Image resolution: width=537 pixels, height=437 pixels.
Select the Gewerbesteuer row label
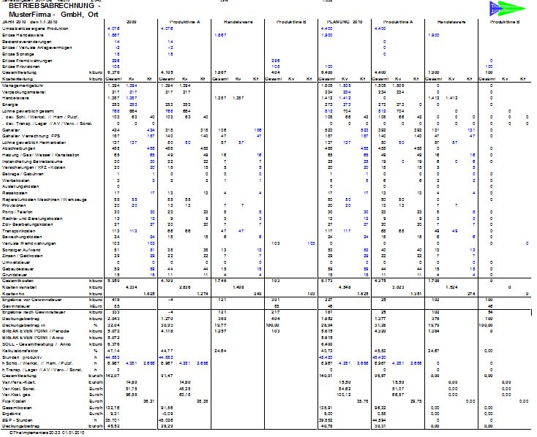coord(15,306)
